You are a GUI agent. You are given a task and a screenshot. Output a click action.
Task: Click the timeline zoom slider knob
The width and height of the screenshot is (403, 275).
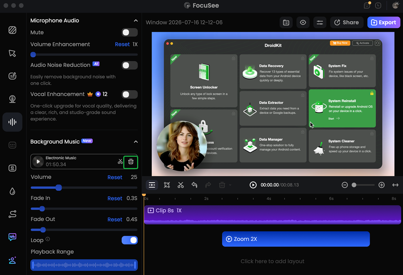pos(354,185)
